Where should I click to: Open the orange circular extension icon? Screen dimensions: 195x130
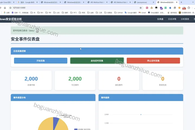[x=179, y=8]
